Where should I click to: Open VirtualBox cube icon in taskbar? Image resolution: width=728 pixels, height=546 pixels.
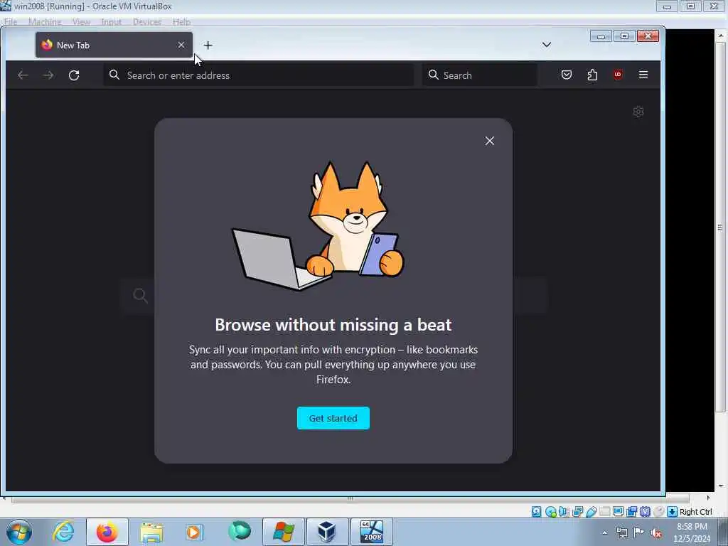click(x=327, y=532)
